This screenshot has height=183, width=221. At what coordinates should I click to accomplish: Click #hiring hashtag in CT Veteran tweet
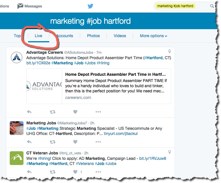click(44, 158)
